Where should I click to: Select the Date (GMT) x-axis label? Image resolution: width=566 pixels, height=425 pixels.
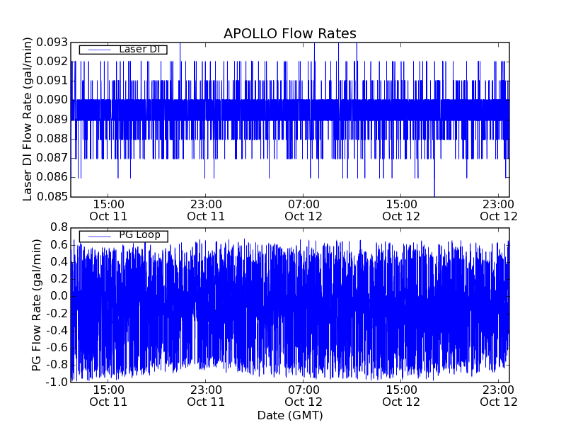click(x=289, y=415)
